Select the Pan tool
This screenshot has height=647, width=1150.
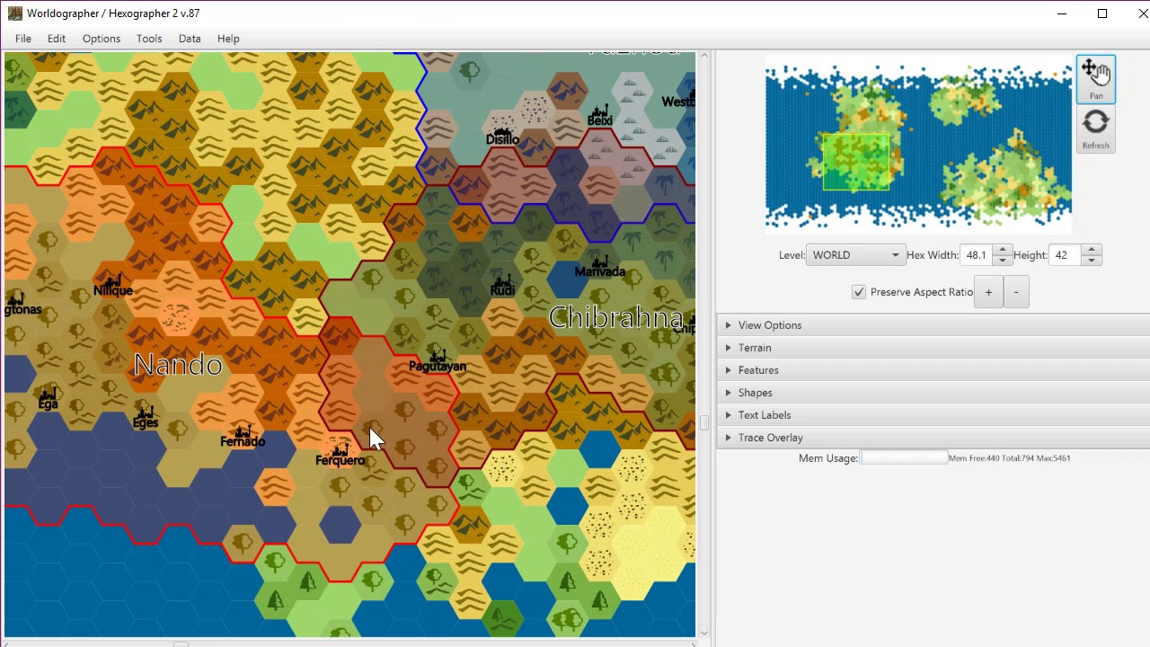coord(1095,80)
